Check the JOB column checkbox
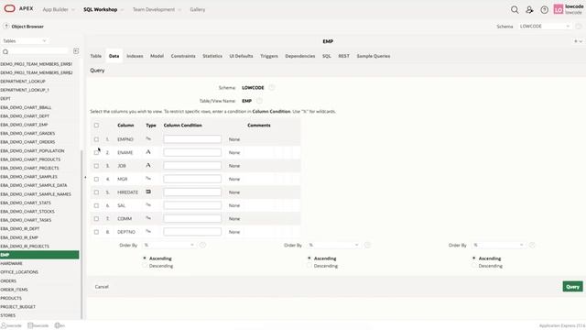This screenshot has height=330, width=586. [x=96, y=166]
